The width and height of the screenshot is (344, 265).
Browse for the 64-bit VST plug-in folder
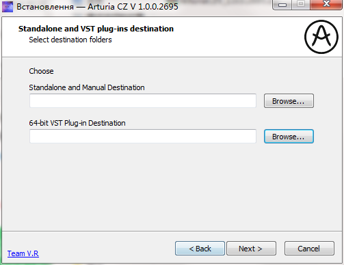point(289,136)
